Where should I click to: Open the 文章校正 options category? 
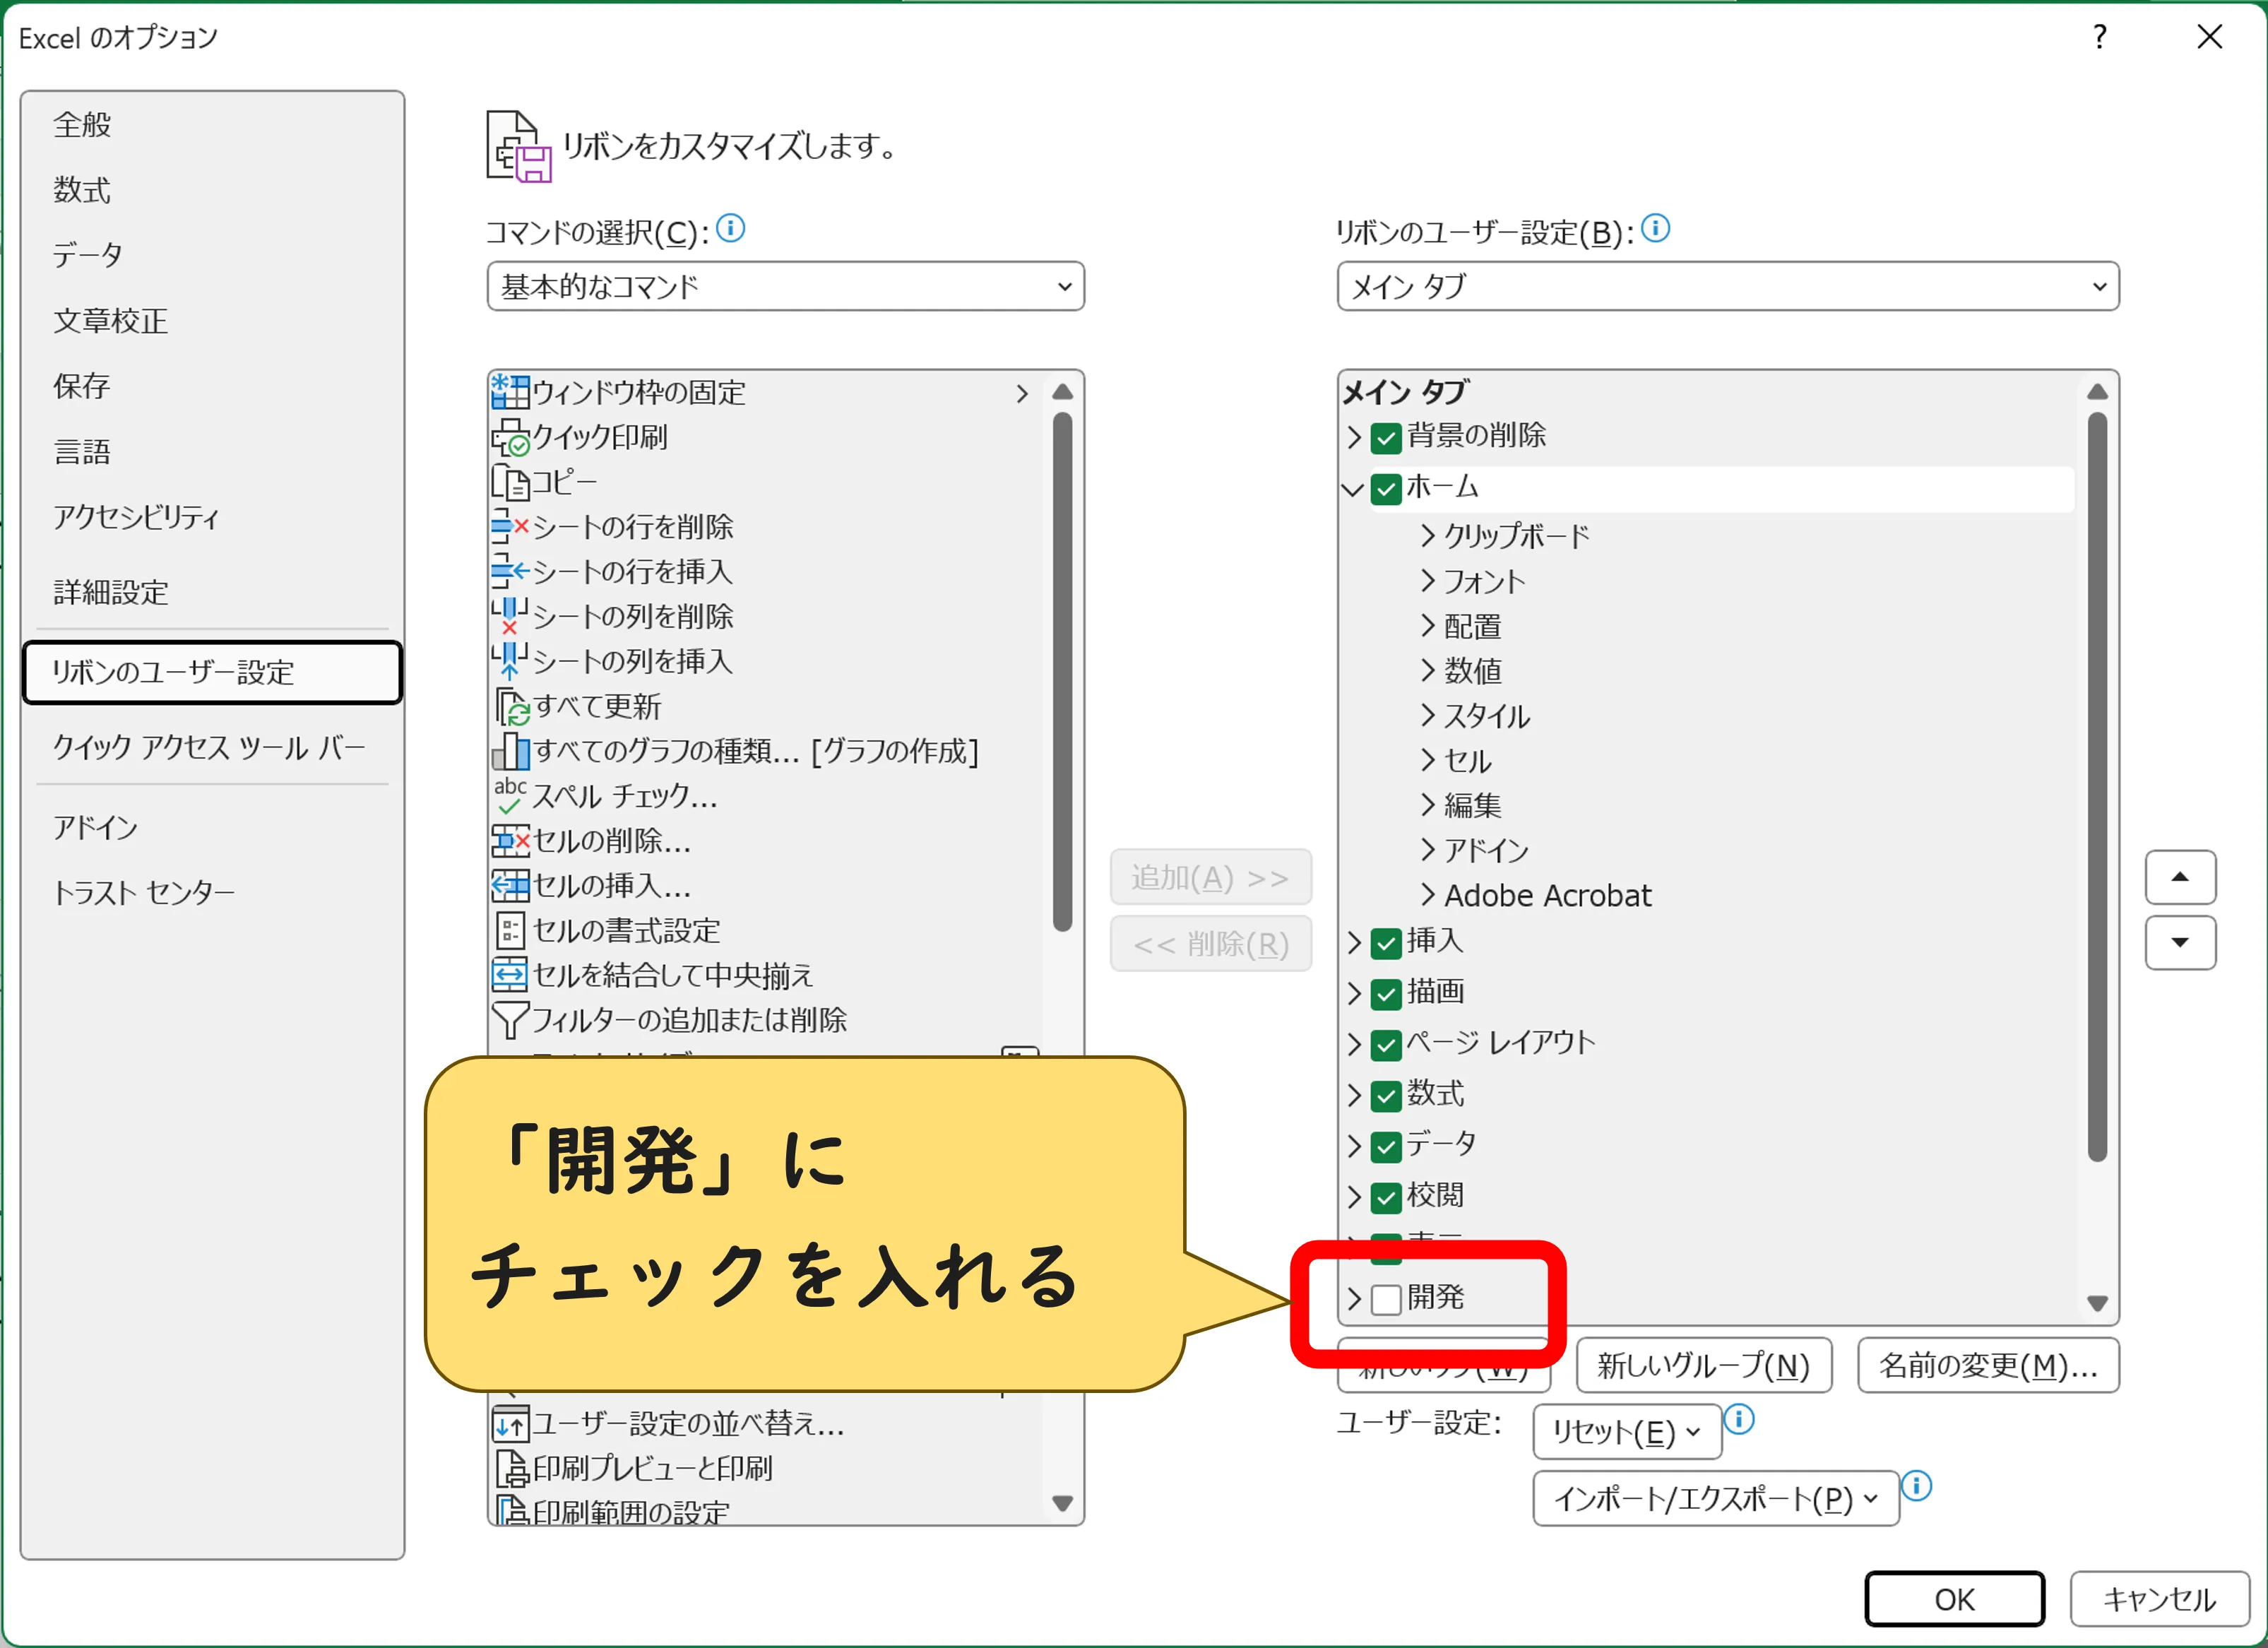point(212,321)
